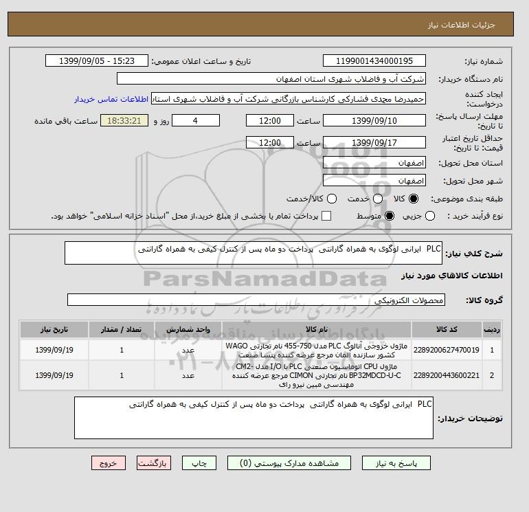Screen dimensions: 529x512
Task: Click response deadline date 1399/09/10
Action: pyautogui.click(x=374, y=120)
